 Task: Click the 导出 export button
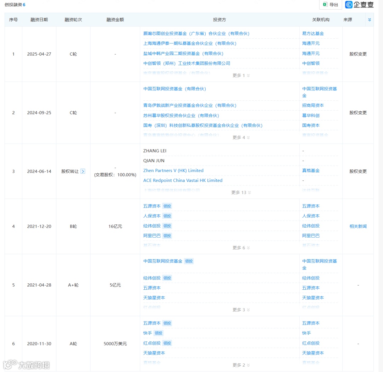pyautogui.click(x=331, y=4)
